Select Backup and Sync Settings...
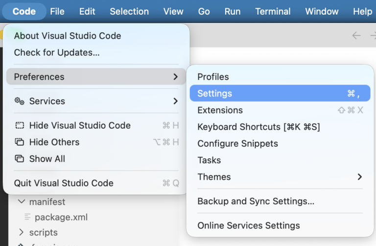The image size is (376, 246). (280, 201)
